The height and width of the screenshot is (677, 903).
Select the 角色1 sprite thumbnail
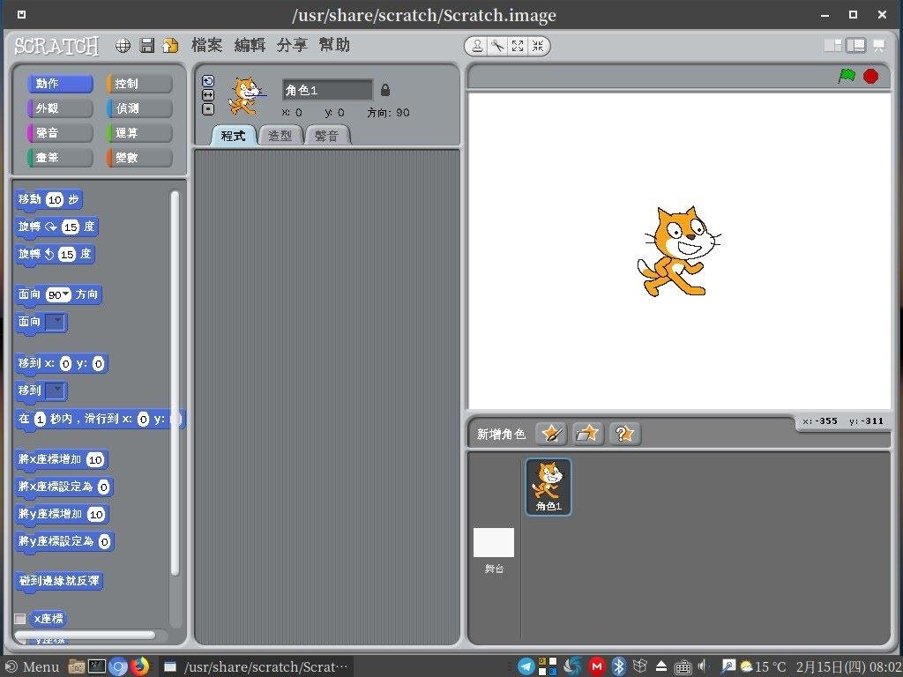click(549, 487)
